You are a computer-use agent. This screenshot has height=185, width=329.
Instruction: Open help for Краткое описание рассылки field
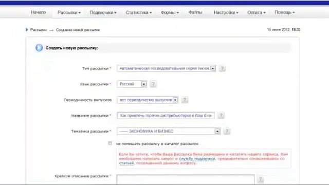(x=261, y=179)
